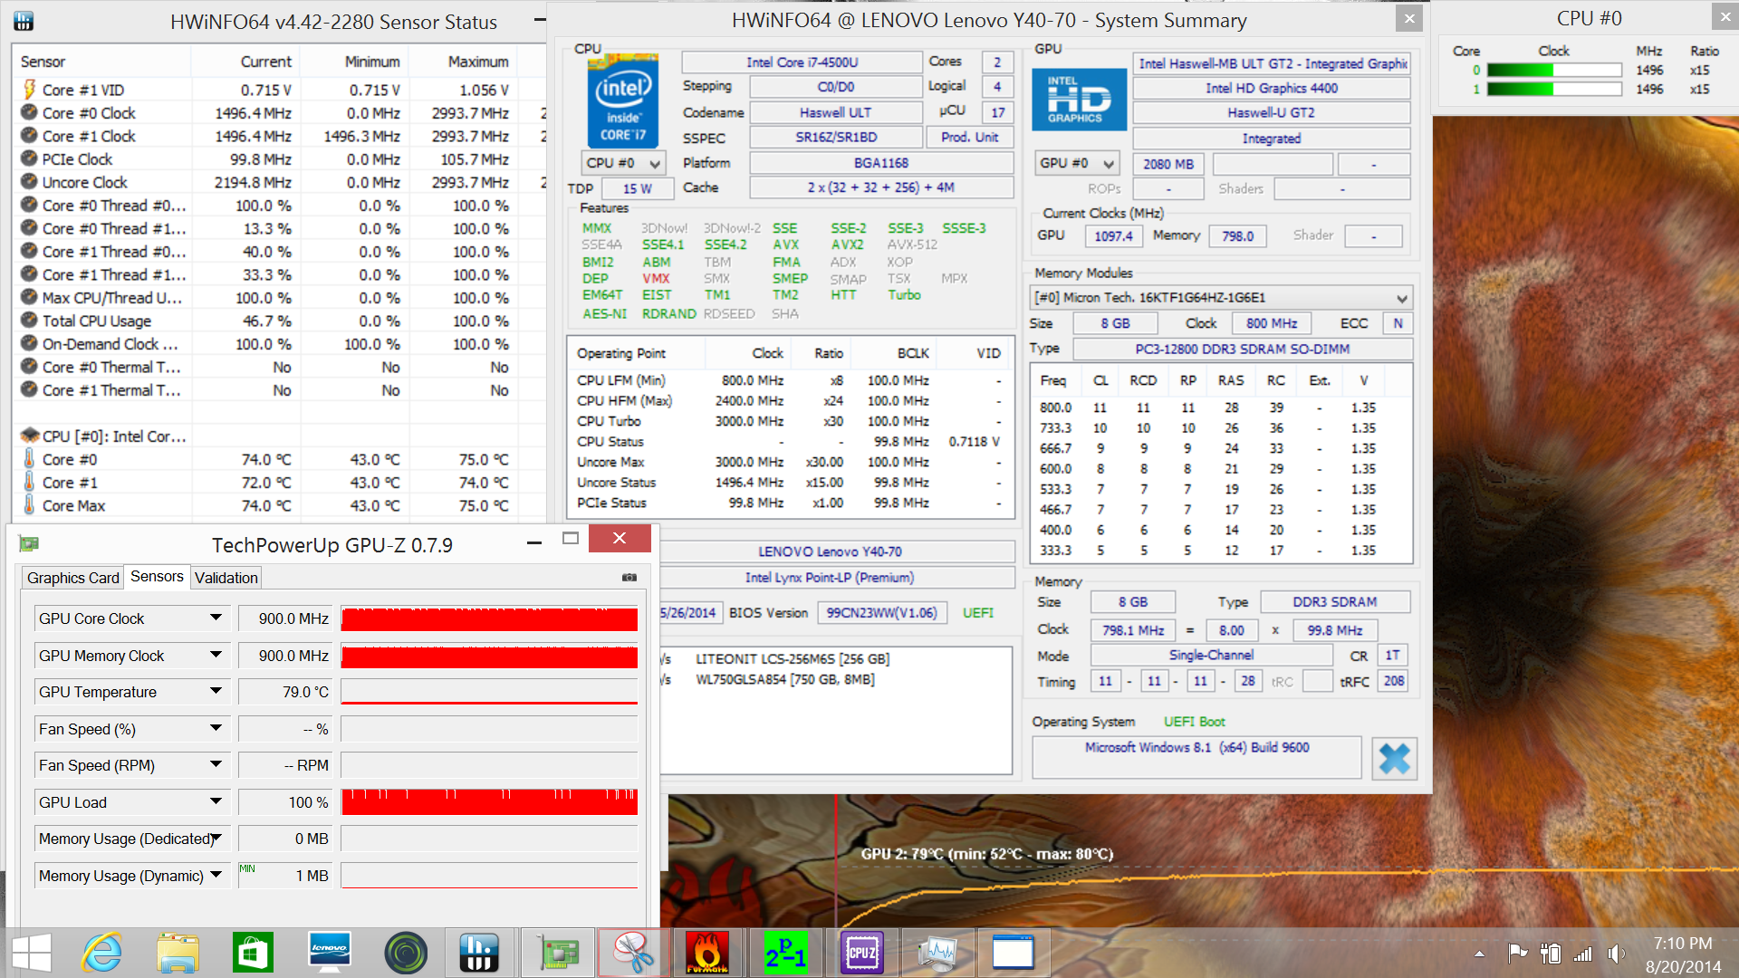
Task: Click the BIOS version 99CN23WW(V1.06) field
Action: point(881,613)
